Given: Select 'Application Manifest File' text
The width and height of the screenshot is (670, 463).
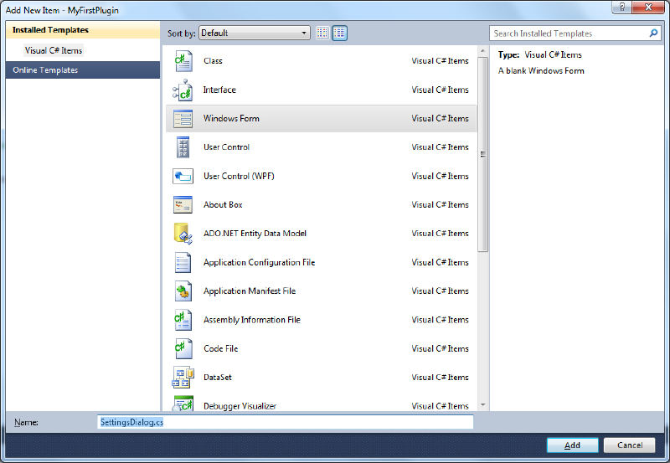Looking at the screenshot, I should tap(250, 291).
